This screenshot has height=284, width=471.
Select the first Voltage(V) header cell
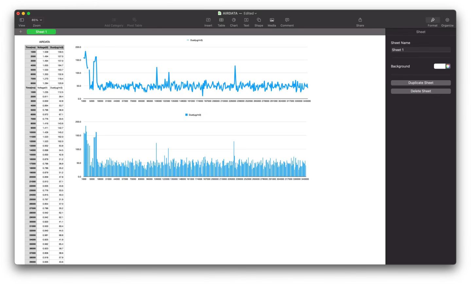(x=43, y=47)
